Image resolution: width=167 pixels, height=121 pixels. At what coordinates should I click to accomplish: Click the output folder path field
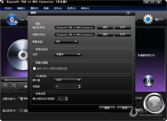[x=75, y=27]
